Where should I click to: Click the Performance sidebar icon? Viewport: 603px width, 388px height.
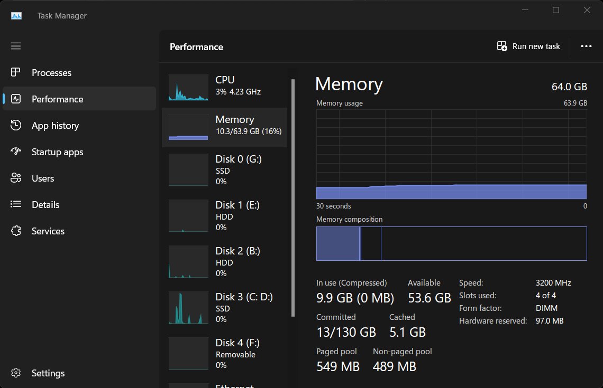click(x=16, y=99)
